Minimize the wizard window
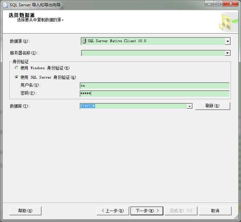 click(x=209, y=4)
